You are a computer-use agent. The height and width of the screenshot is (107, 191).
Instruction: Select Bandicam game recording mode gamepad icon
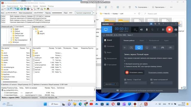pos(162,48)
